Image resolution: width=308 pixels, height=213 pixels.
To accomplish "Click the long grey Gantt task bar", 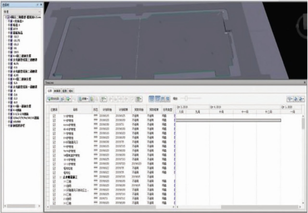I will (x=228, y=120).
